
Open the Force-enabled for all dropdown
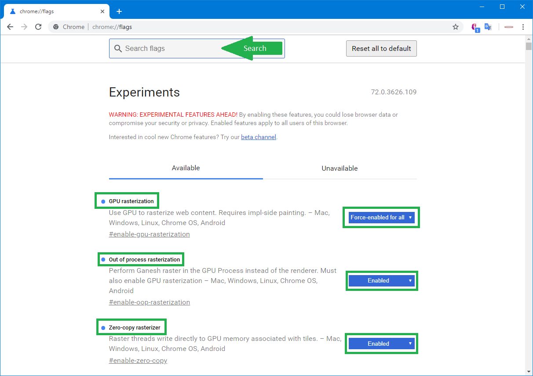point(381,217)
